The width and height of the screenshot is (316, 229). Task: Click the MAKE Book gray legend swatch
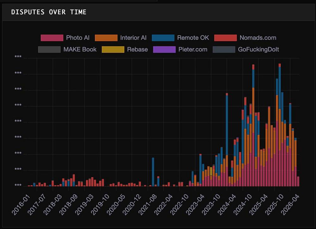pyautogui.click(x=49, y=49)
